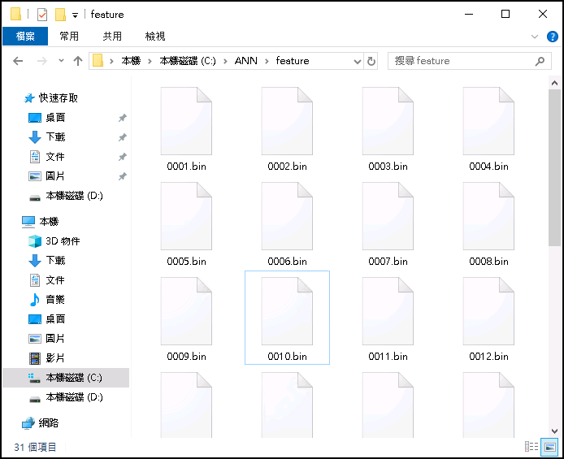The image size is (564, 459).
Task: Refresh the feature folder view
Action: tap(371, 61)
